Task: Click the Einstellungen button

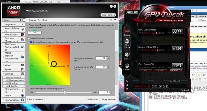Action: point(108,15)
